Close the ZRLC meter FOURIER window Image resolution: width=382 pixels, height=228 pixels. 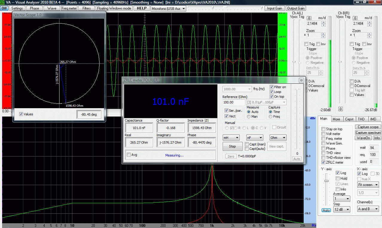tap(301, 80)
